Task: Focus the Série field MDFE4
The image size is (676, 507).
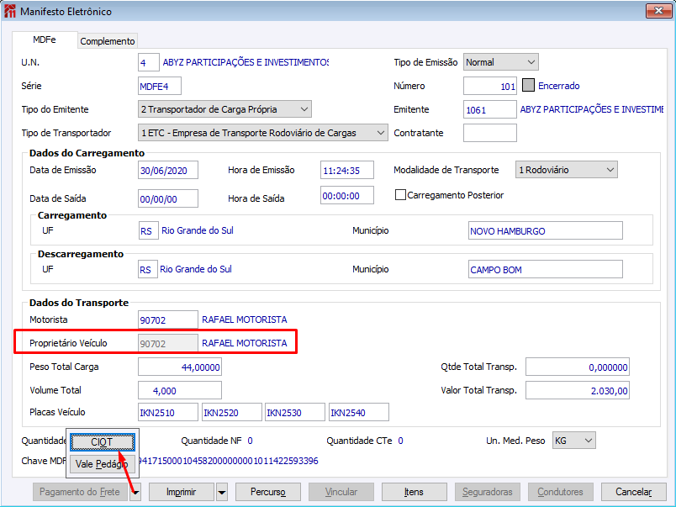Action: [x=160, y=86]
